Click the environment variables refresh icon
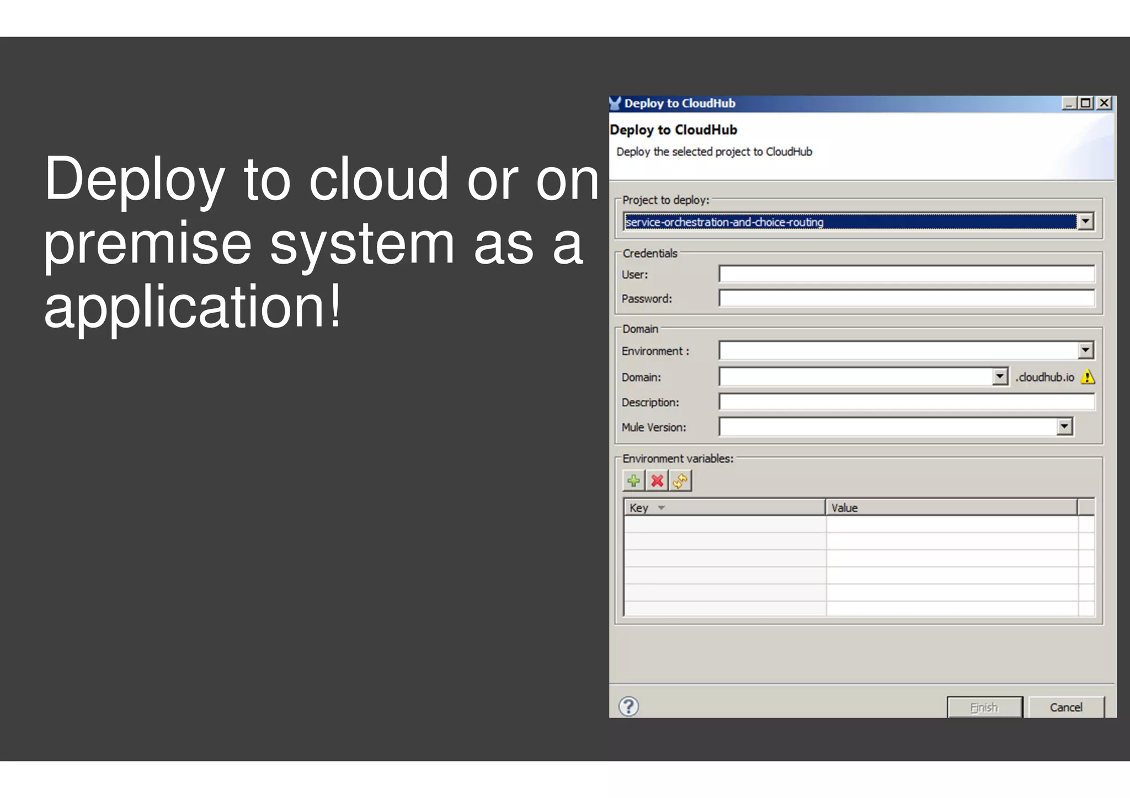 (680, 480)
